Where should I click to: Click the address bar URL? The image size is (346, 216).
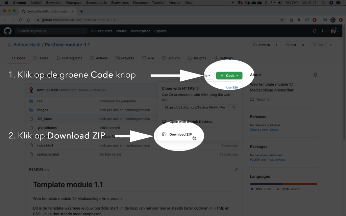(x=78, y=20)
